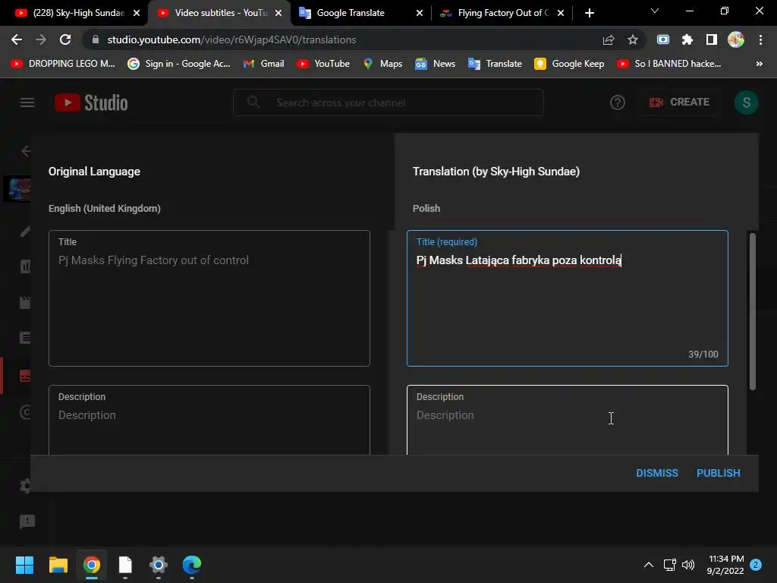This screenshot has height=583, width=777.
Task: Open Chrome side panel icon
Action: tap(712, 39)
